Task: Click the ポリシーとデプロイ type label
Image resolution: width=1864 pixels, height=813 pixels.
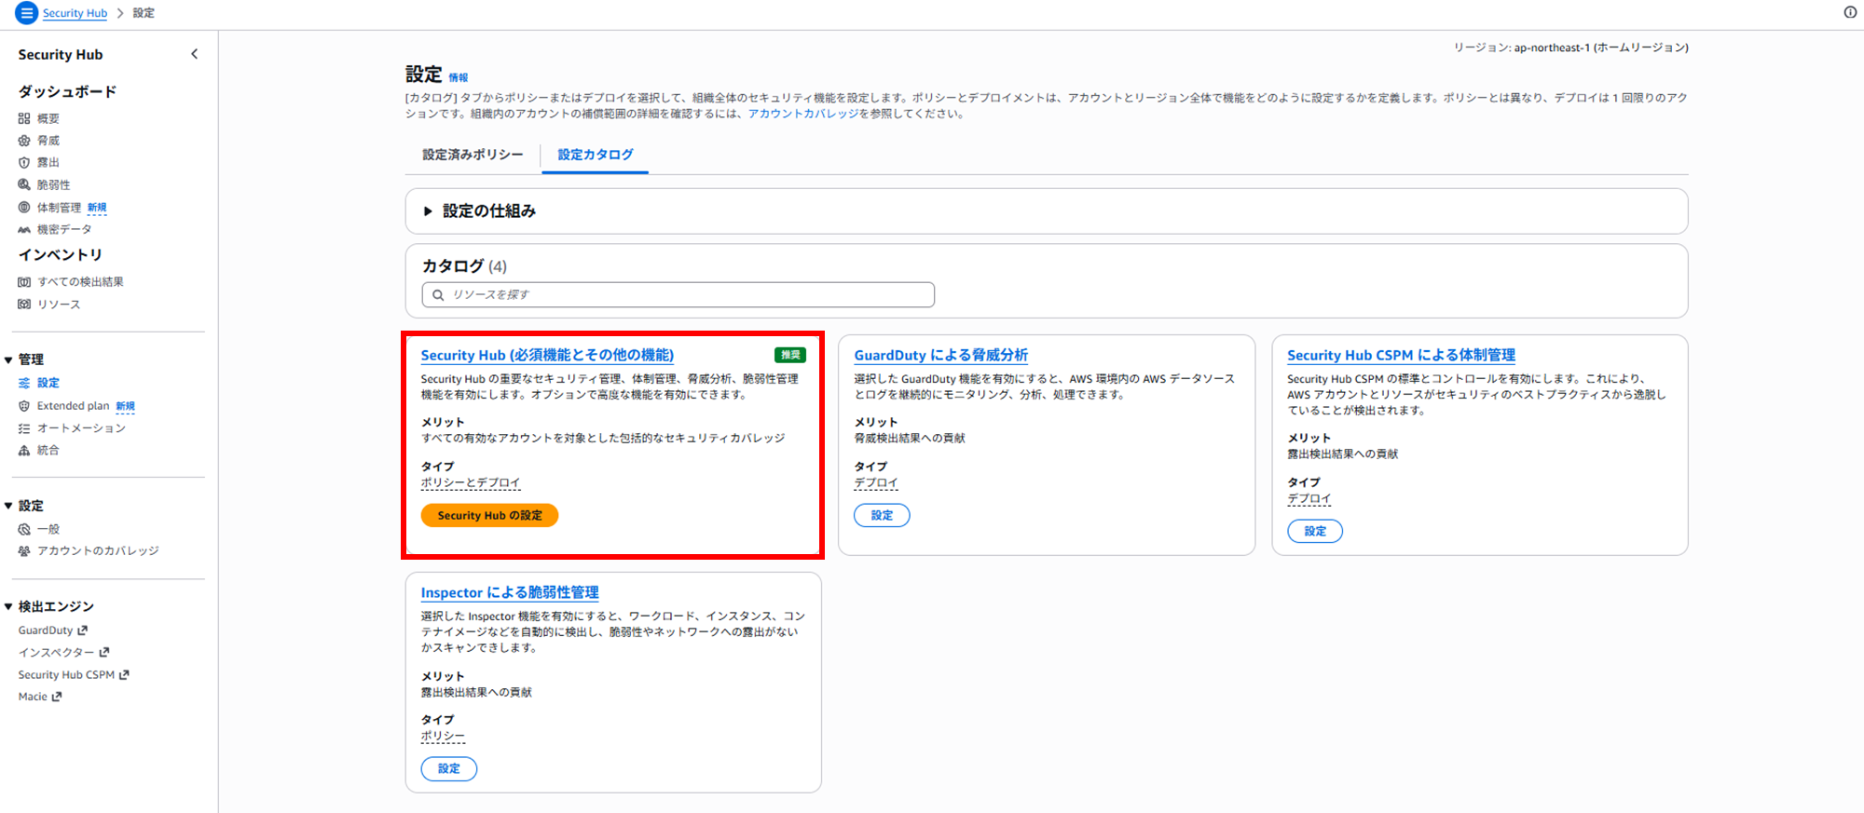Action: click(471, 482)
